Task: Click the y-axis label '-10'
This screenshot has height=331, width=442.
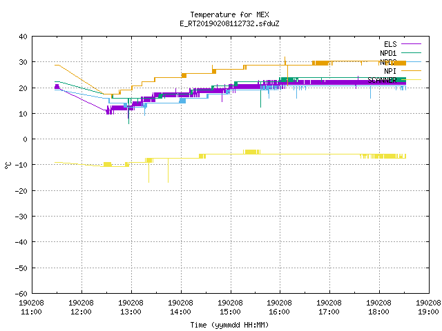Action: pos(21,165)
